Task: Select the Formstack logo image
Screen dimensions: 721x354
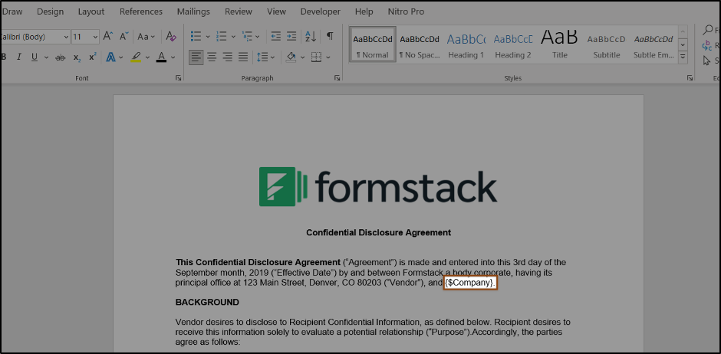Action: pyautogui.click(x=378, y=186)
